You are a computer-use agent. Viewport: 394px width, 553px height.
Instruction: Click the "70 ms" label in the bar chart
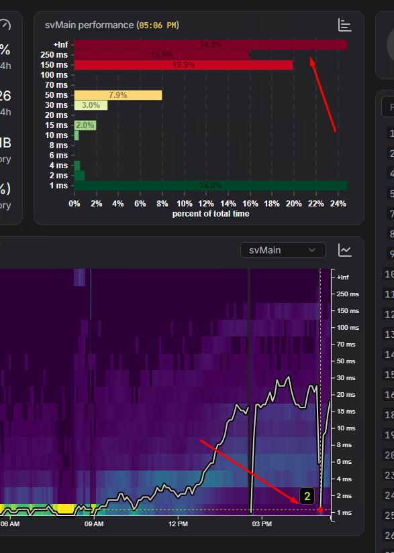[x=56, y=85]
